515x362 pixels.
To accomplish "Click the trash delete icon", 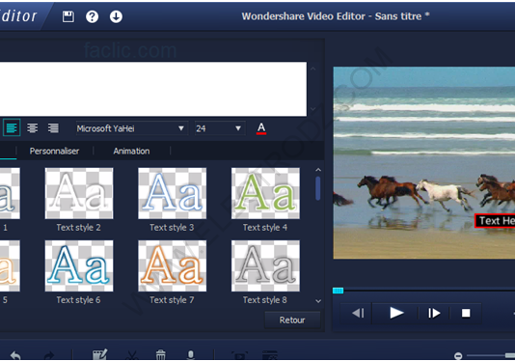I will (x=161, y=355).
